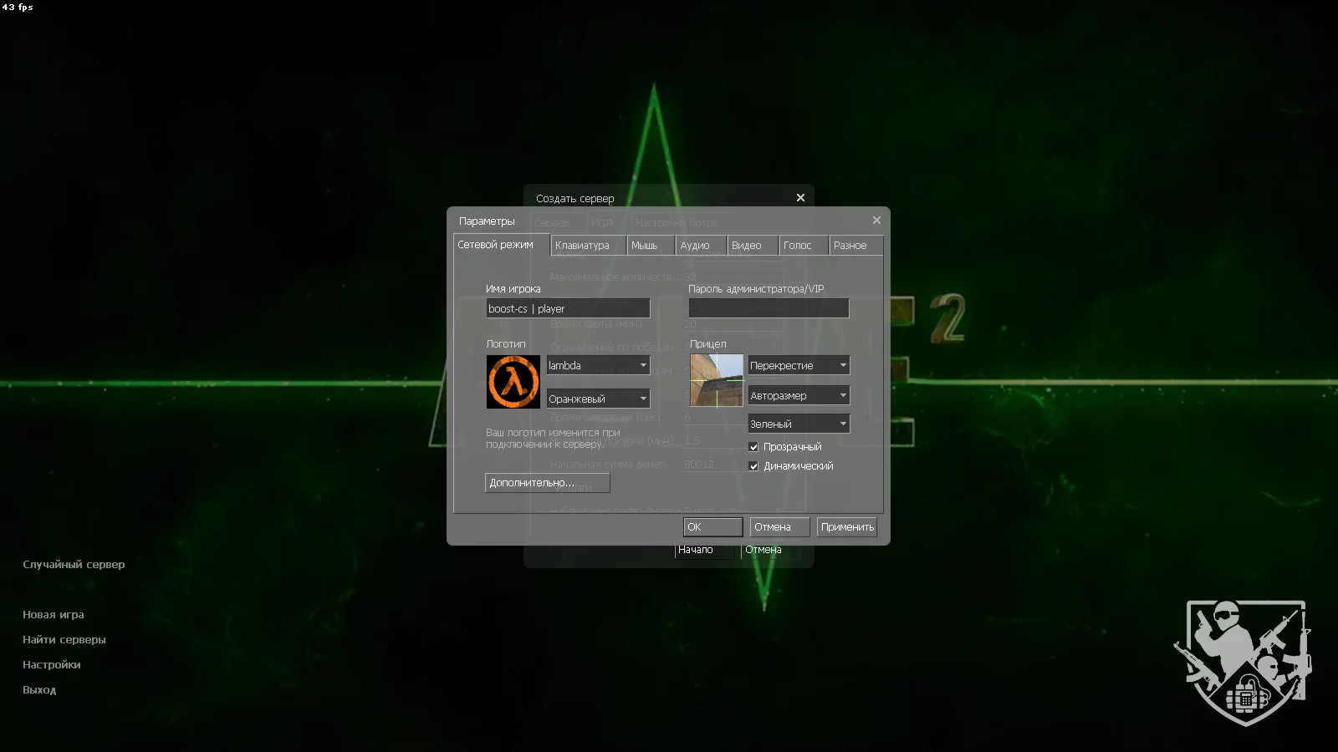Viewport: 1338px width, 752px height.
Task: Toggle the Прозрачный checkbox
Action: 753,447
